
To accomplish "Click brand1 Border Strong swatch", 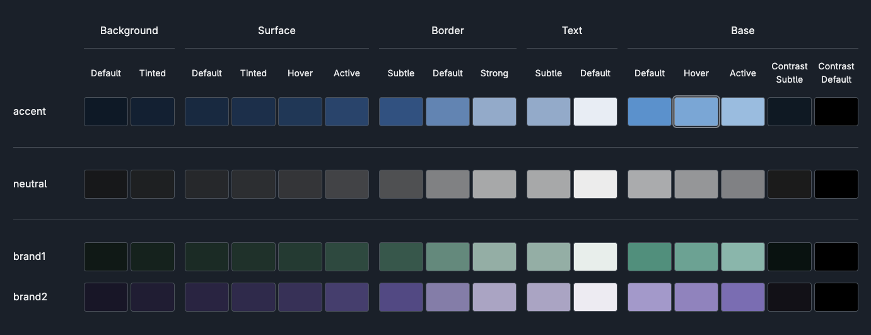I will (x=494, y=257).
